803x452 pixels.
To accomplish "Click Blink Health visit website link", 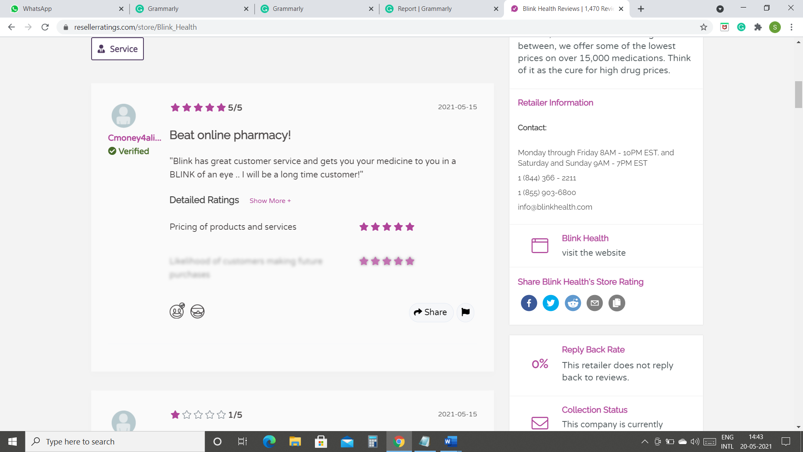I will (x=593, y=253).
